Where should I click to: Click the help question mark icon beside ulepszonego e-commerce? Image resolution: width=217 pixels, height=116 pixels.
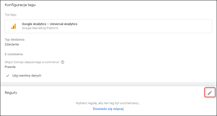[x=63, y=62]
